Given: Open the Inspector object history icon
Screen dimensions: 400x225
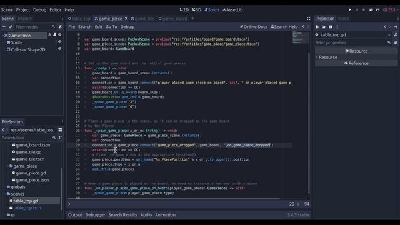Looking at the screenshot, I should pos(396,27).
